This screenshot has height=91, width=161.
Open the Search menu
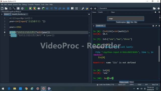coord(10,5)
